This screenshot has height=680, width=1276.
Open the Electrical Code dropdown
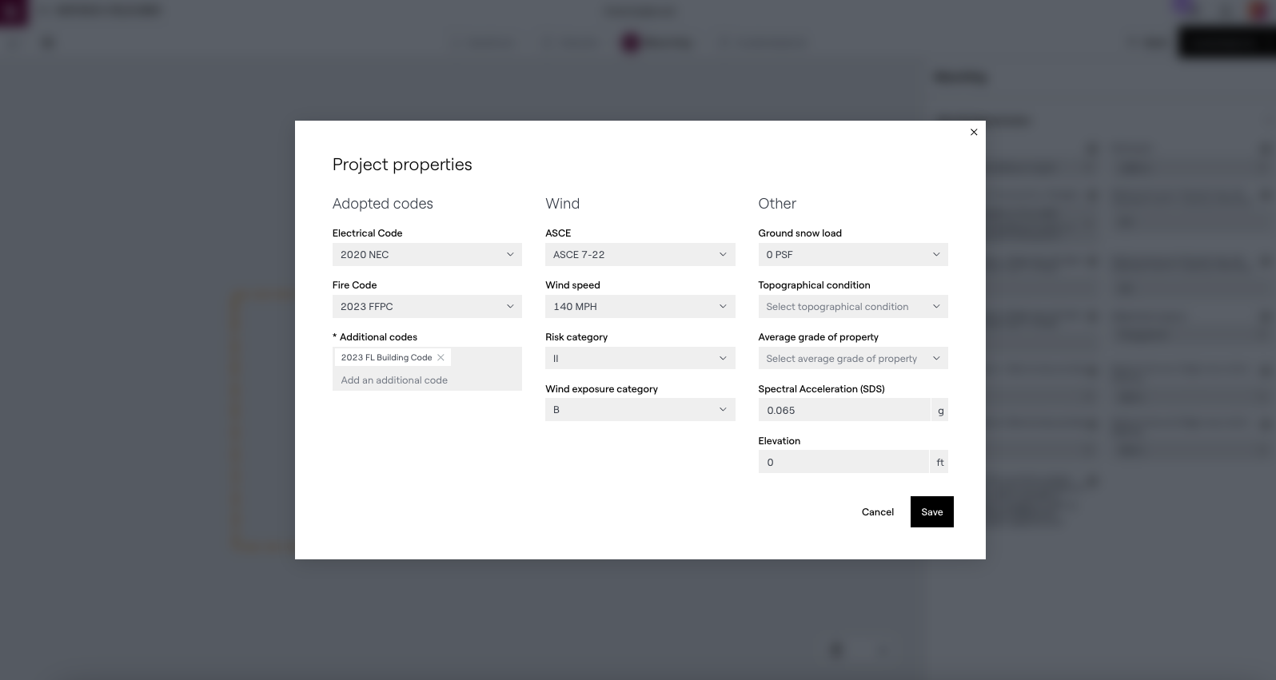427,255
